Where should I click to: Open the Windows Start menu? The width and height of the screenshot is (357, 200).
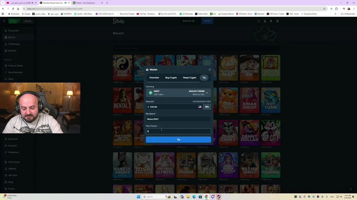click(x=138, y=197)
